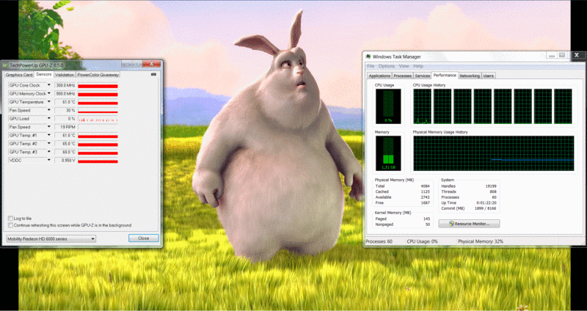Image resolution: width=587 pixels, height=311 pixels.
Task: Click the Close button in GPU-Z
Action: [x=143, y=238]
